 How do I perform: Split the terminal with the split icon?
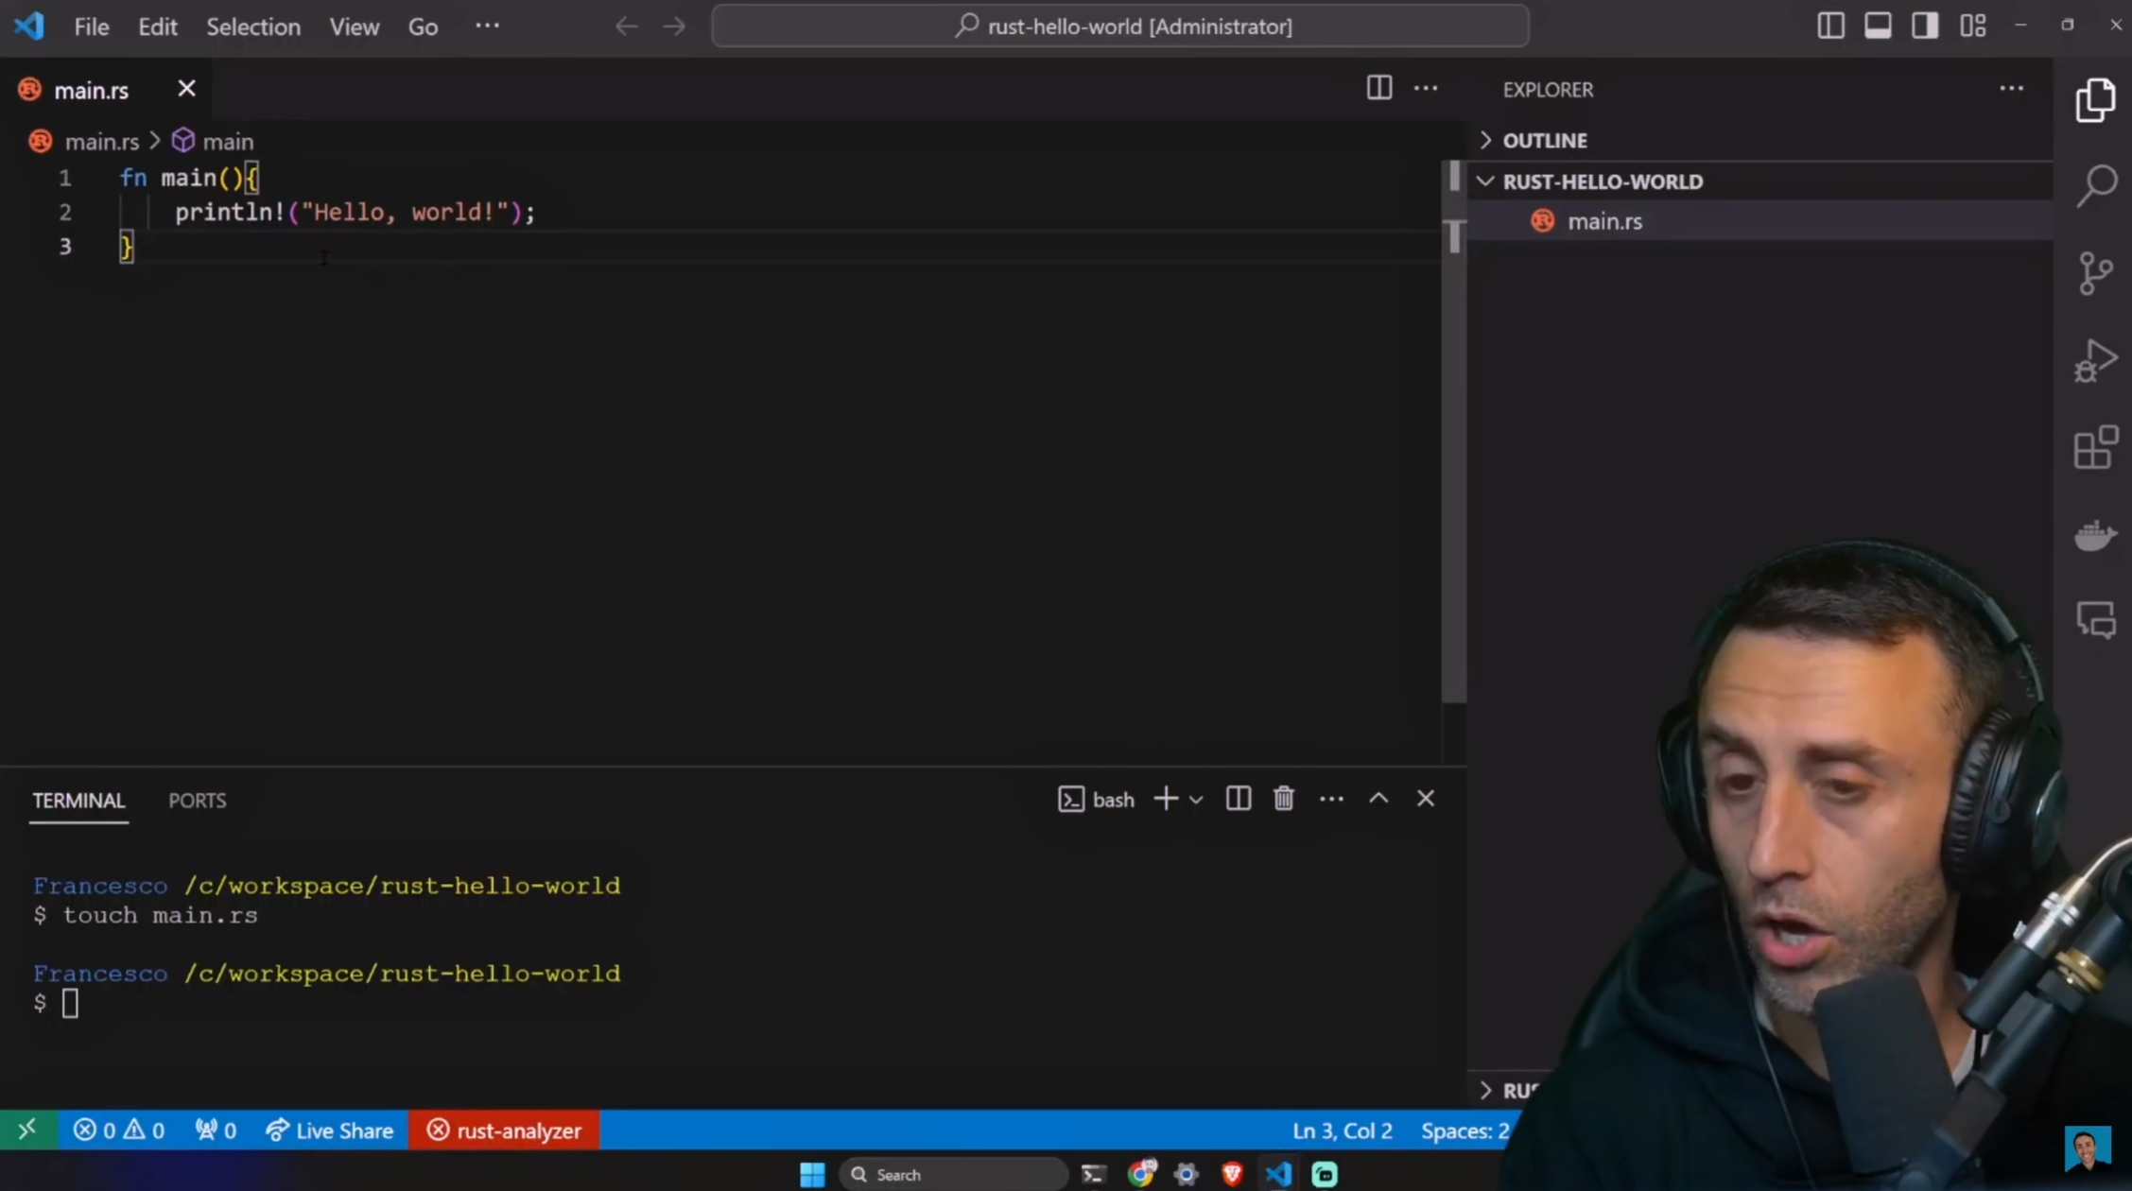click(1238, 799)
